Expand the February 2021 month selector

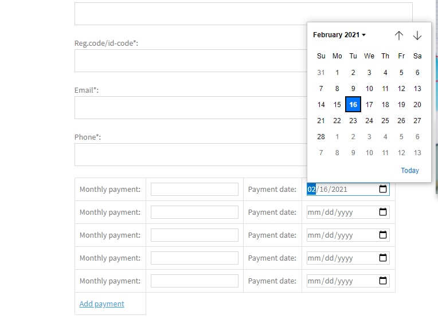339,35
